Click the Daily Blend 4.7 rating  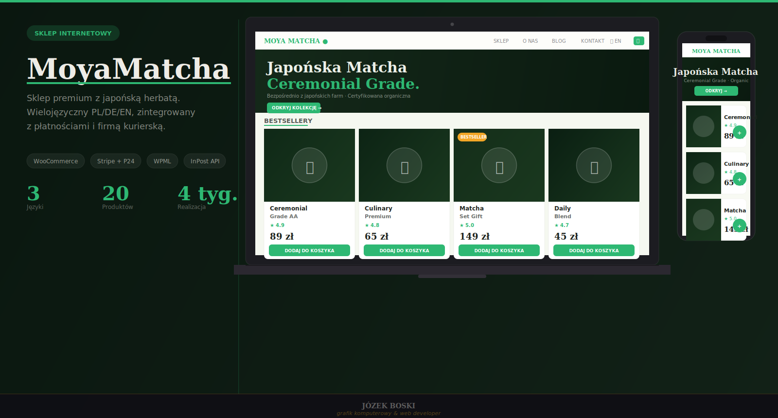562,225
